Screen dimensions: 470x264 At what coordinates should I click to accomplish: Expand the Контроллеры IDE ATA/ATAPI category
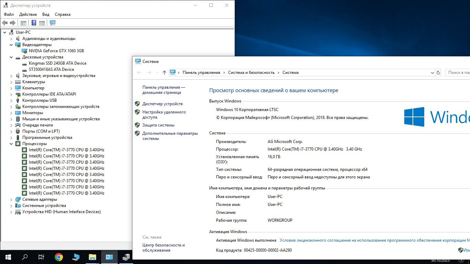coord(11,94)
